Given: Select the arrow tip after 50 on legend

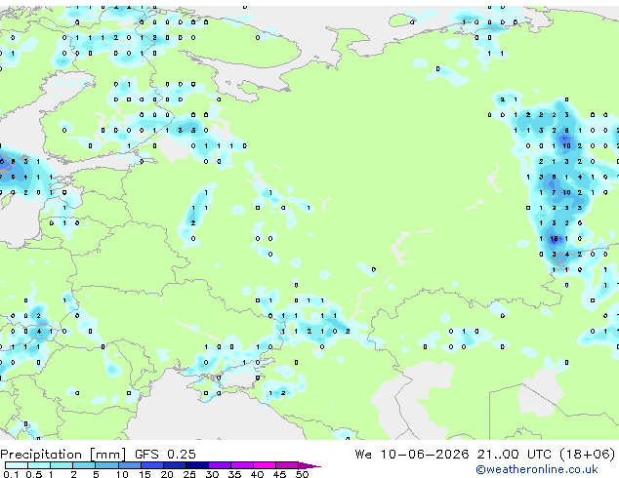Looking at the screenshot, I should pos(309,465).
